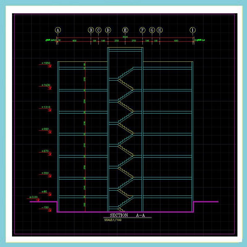Select the 200 vertical dimension text

point(85,205)
